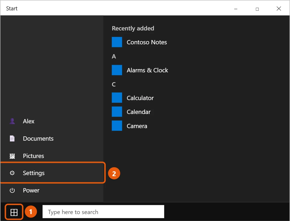The height and width of the screenshot is (221, 290).
Task: Close the Start window
Action: (x=279, y=9)
